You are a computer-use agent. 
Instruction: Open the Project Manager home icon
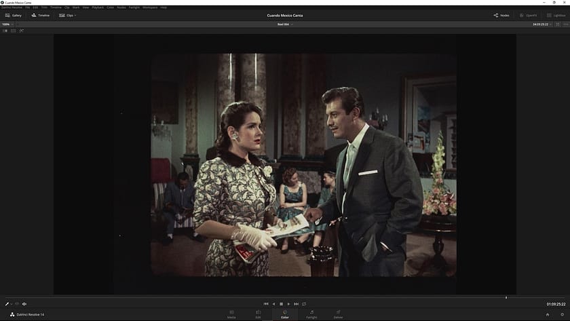pyautogui.click(x=548, y=315)
